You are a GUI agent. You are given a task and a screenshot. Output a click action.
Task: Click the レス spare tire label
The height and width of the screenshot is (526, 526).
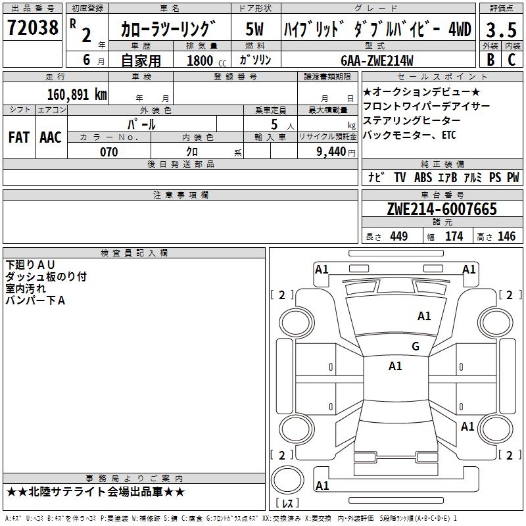(287, 503)
